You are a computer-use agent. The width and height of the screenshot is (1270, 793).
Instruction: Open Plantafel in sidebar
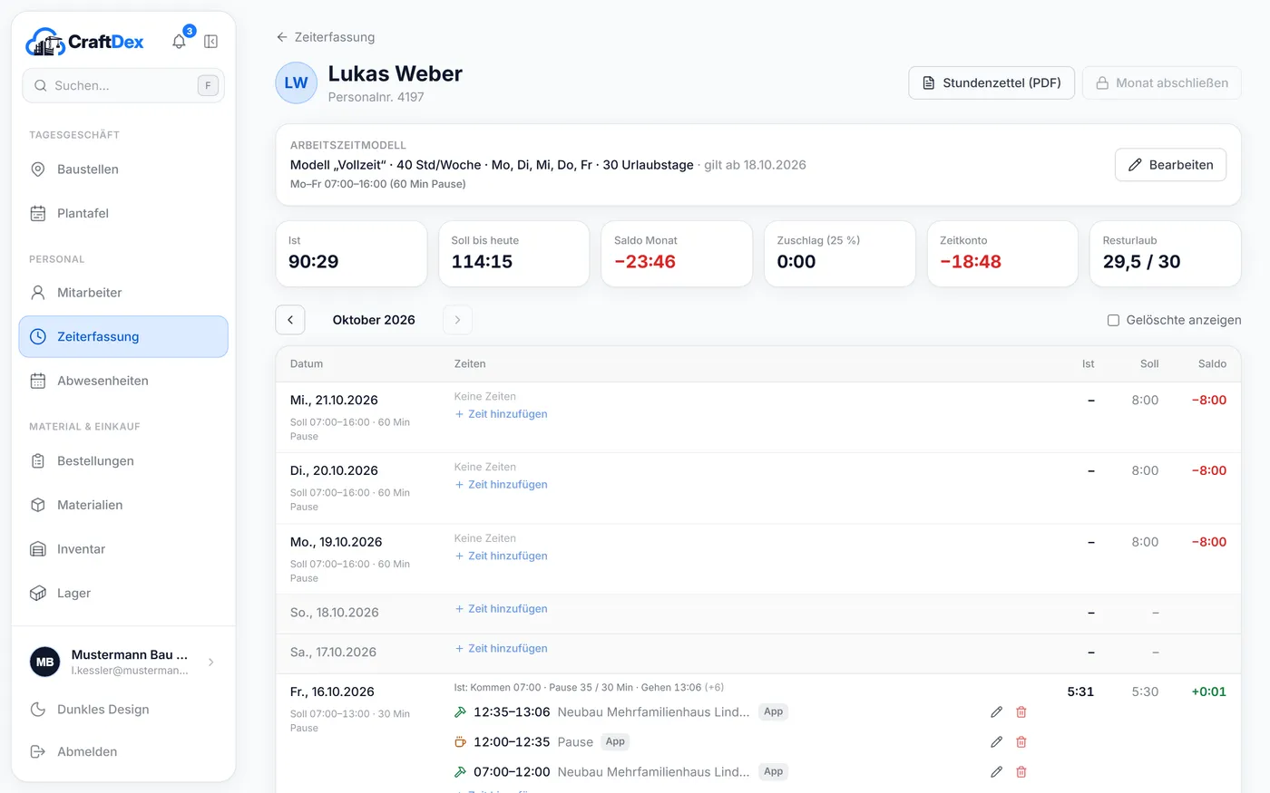(123, 214)
